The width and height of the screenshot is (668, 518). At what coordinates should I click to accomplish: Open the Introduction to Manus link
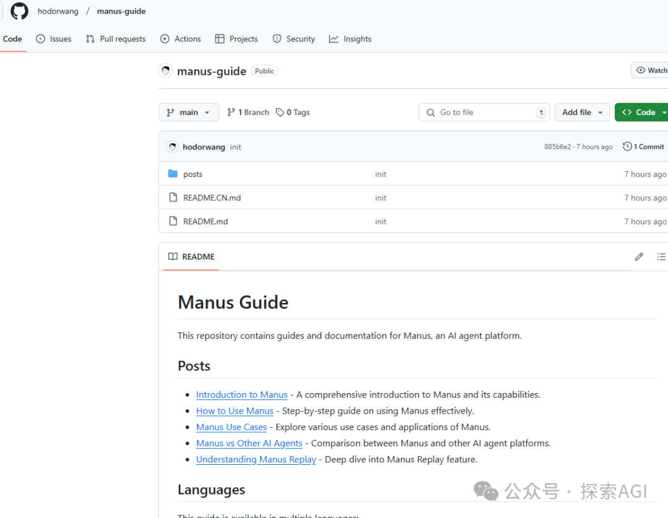[x=242, y=394]
